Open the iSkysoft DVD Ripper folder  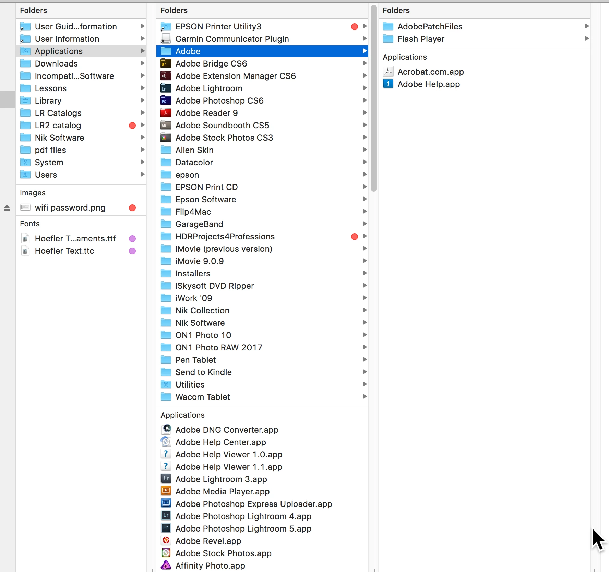[x=262, y=286]
